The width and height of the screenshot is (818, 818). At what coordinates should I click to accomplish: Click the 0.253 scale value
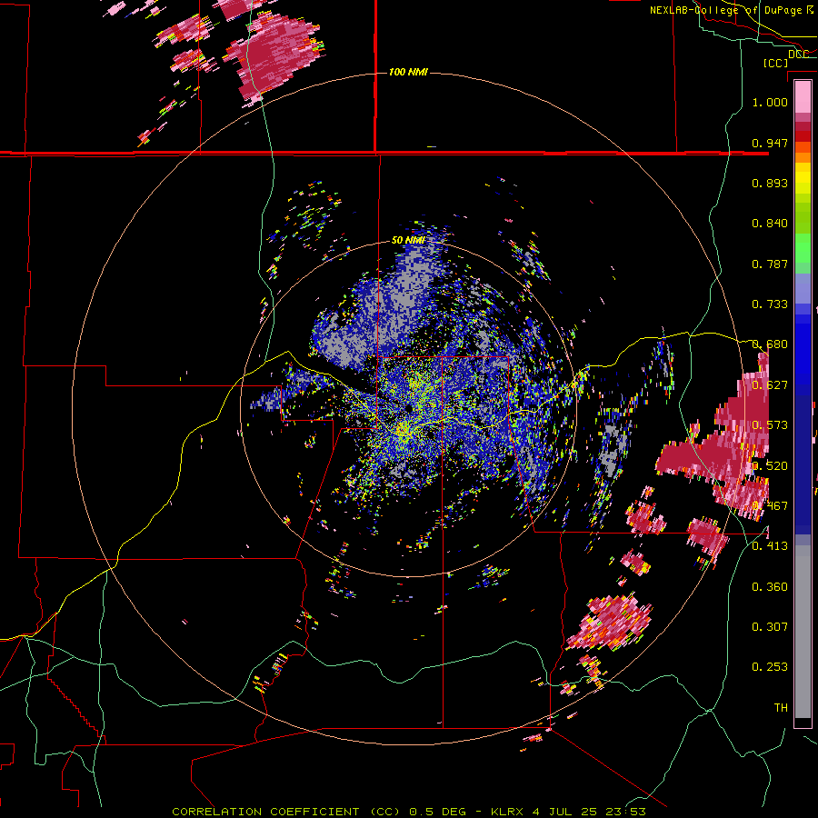click(770, 667)
